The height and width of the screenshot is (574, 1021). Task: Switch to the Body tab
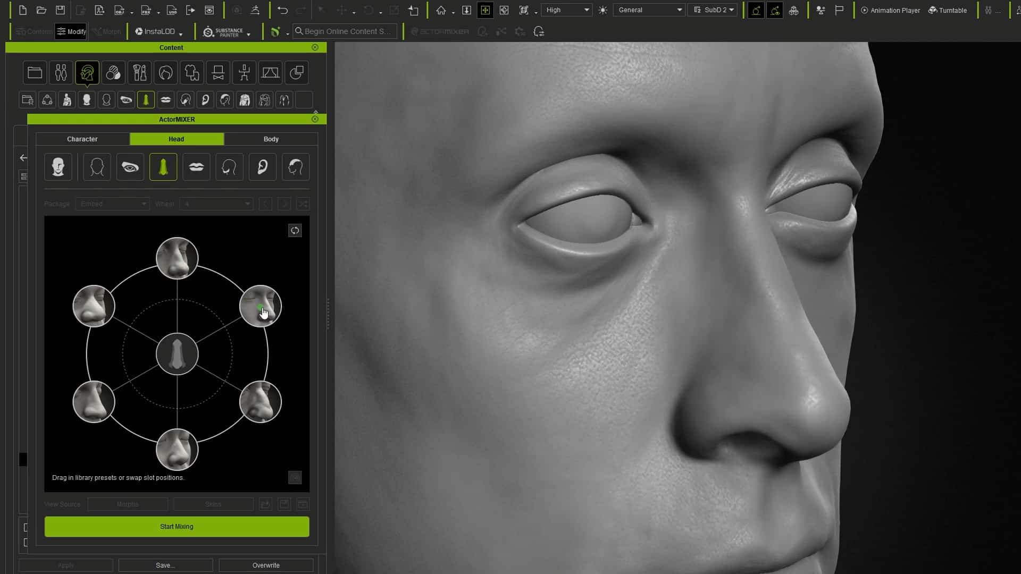pyautogui.click(x=271, y=139)
